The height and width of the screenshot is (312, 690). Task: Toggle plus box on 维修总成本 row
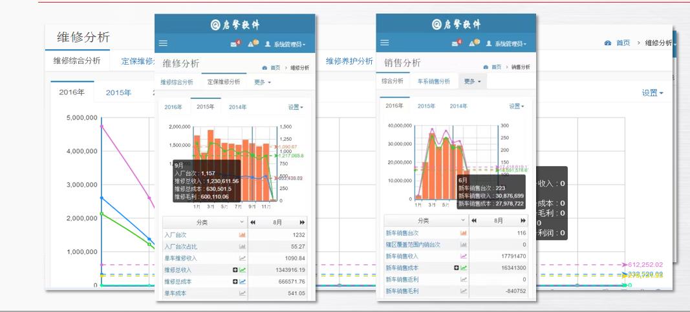coord(235,281)
